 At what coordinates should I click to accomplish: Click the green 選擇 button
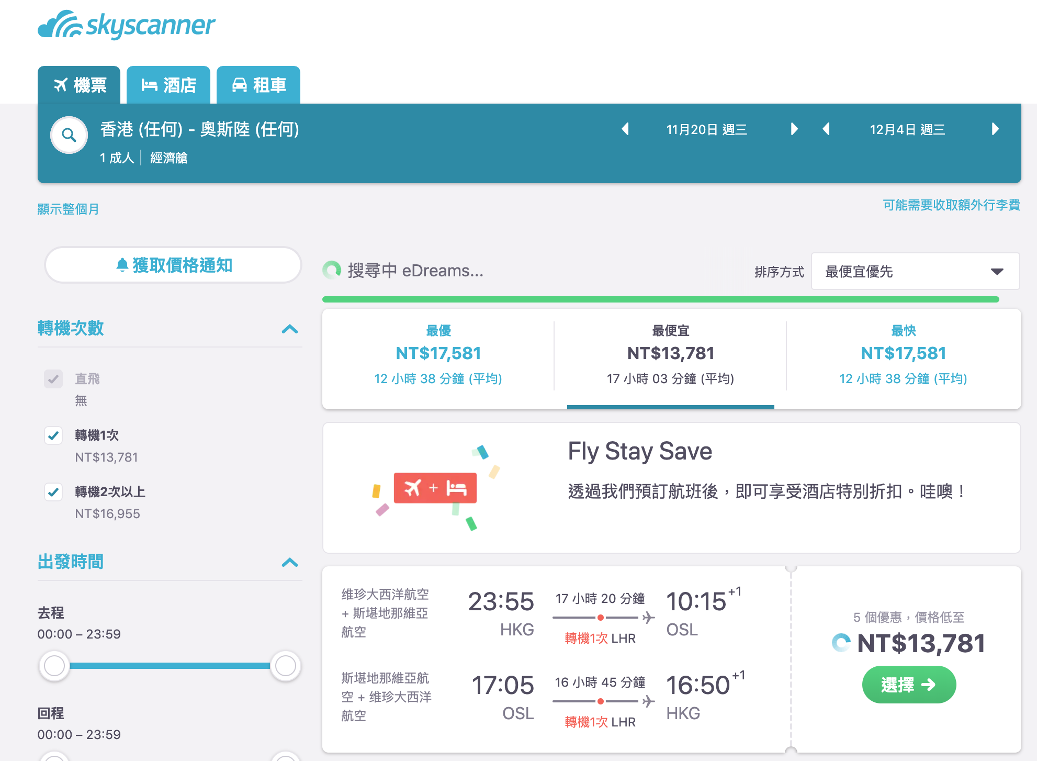point(909,684)
